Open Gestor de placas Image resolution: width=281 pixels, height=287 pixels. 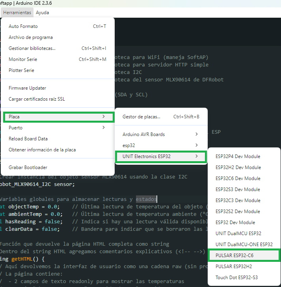pos(161,117)
